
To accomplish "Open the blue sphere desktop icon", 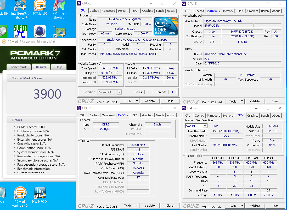I will coord(40,31).
